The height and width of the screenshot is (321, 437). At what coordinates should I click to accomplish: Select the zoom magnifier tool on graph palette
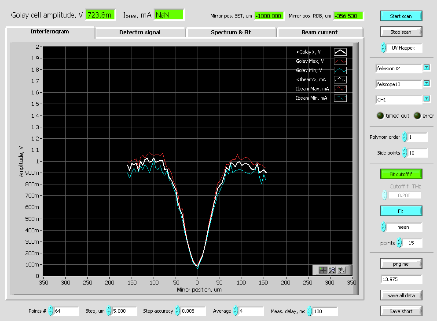pos(332,270)
